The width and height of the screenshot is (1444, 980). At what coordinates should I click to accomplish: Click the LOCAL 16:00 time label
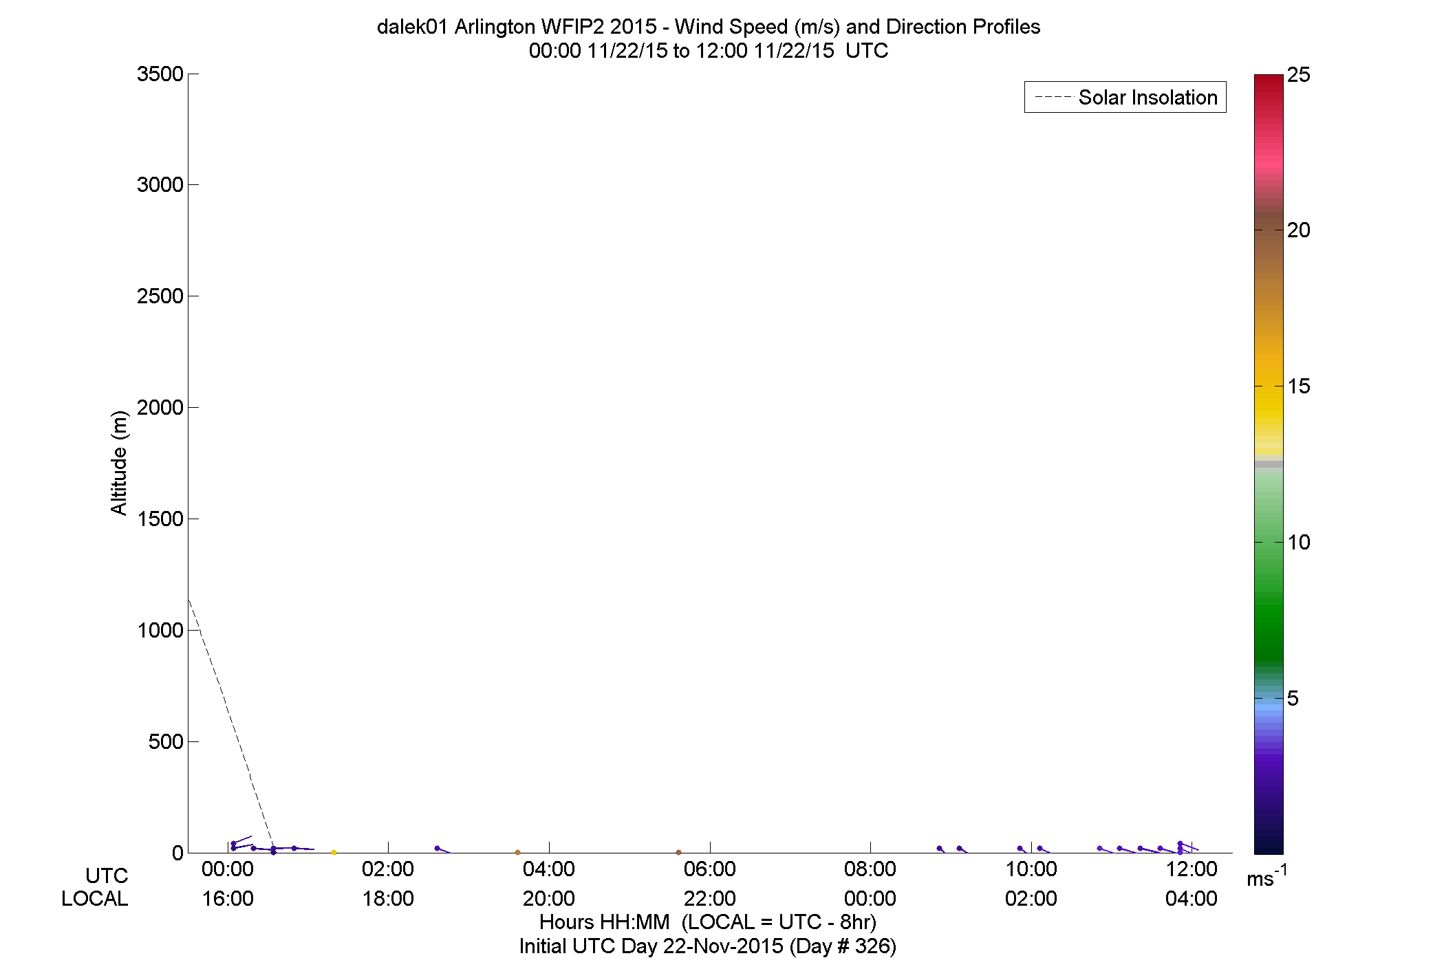[228, 899]
